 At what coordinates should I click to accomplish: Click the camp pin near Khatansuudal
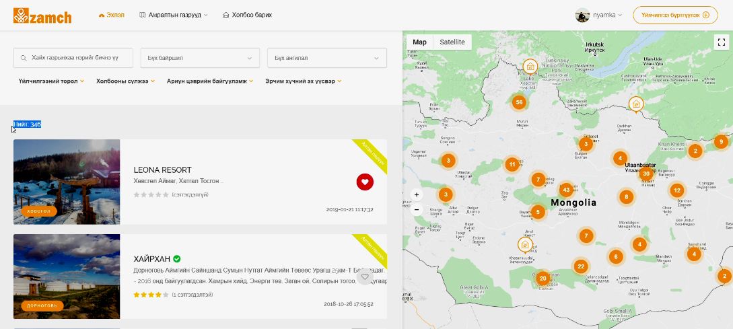tap(525, 245)
